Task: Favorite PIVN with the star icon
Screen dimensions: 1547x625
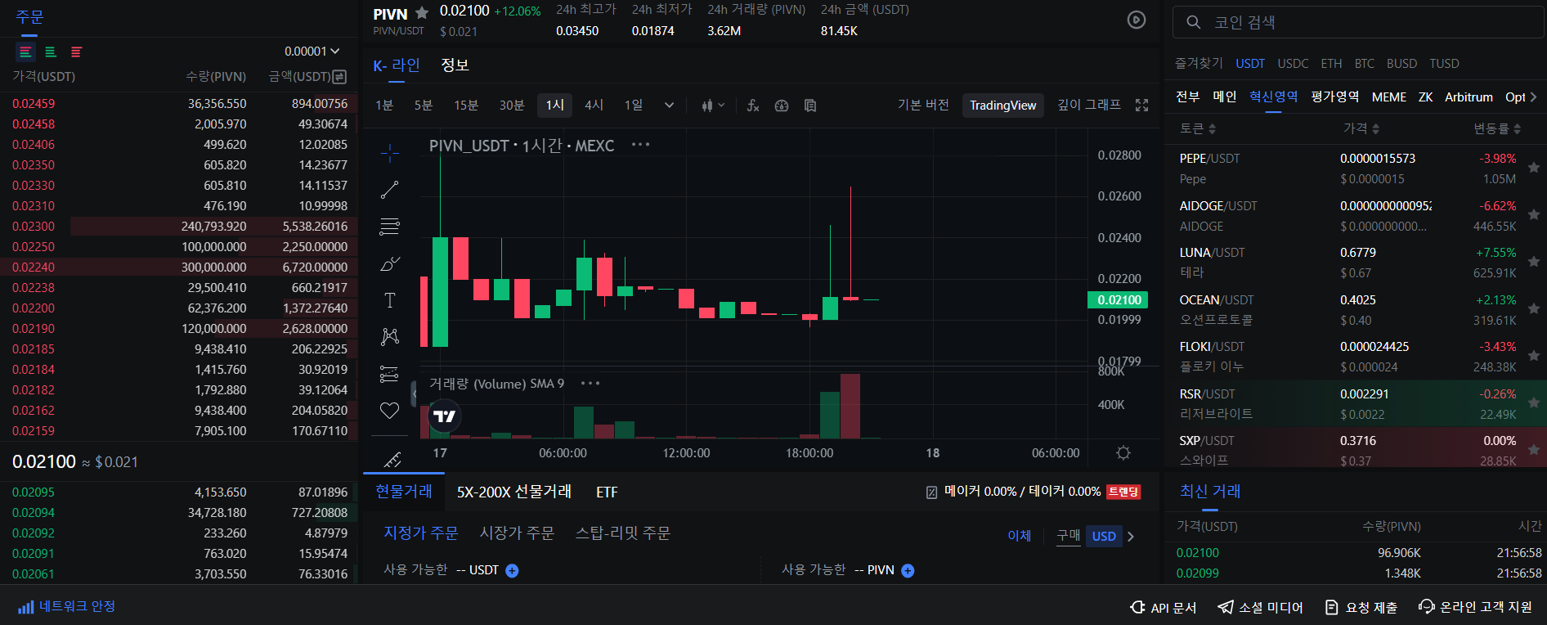Action: tap(422, 12)
